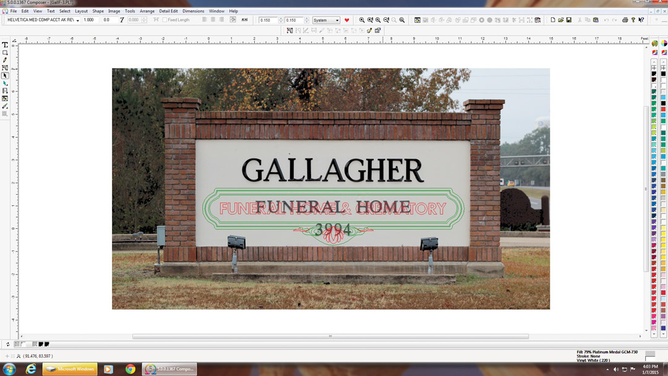Image resolution: width=668 pixels, height=376 pixels.
Task: Launch Chrome from the taskbar
Action: pyautogui.click(x=130, y=369)
